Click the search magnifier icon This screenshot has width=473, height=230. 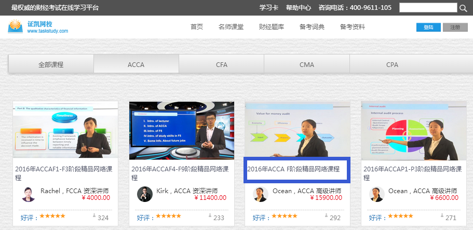[x=463, y=8]
